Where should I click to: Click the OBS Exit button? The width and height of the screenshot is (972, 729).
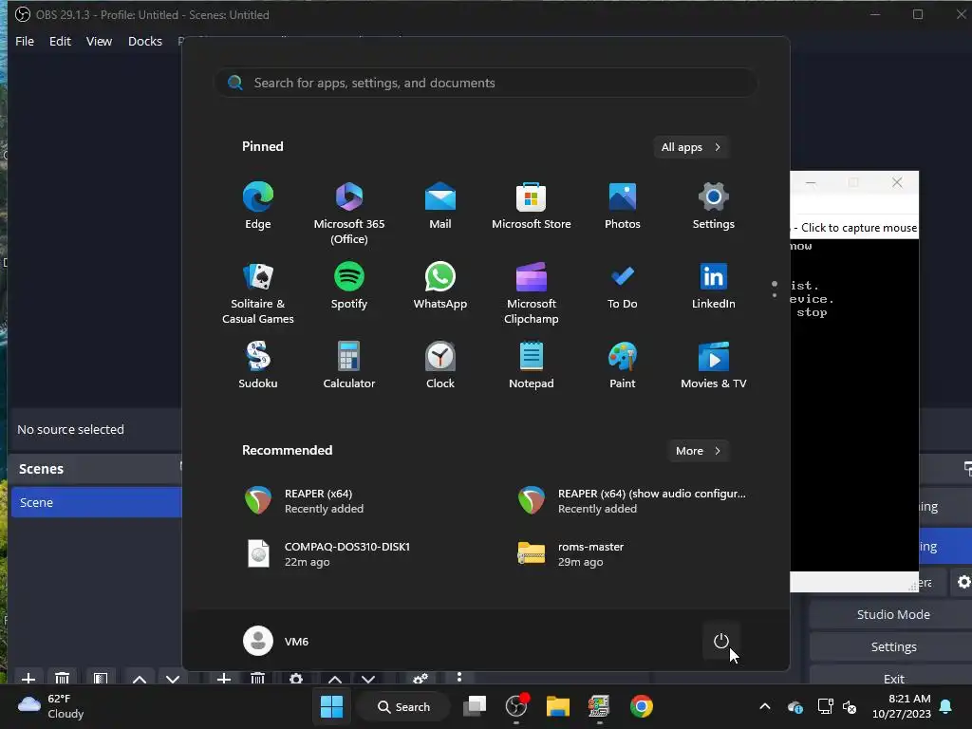click(893, 678)
